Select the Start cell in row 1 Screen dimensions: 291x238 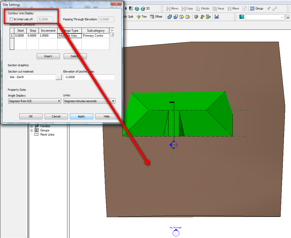20,36
